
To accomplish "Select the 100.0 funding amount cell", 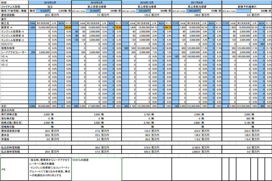I will (x=186, y=15).
